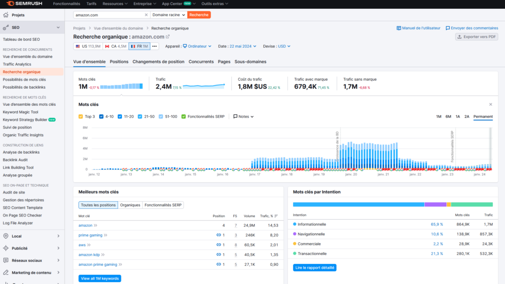505x284 pixels.
Task: Click the Semrush logo
Action: pyautogui.click(x=25, y=3)
